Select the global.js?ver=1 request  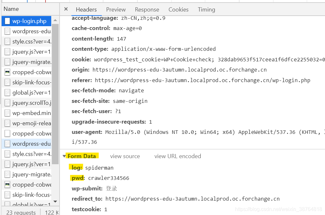tap(27, 93)
